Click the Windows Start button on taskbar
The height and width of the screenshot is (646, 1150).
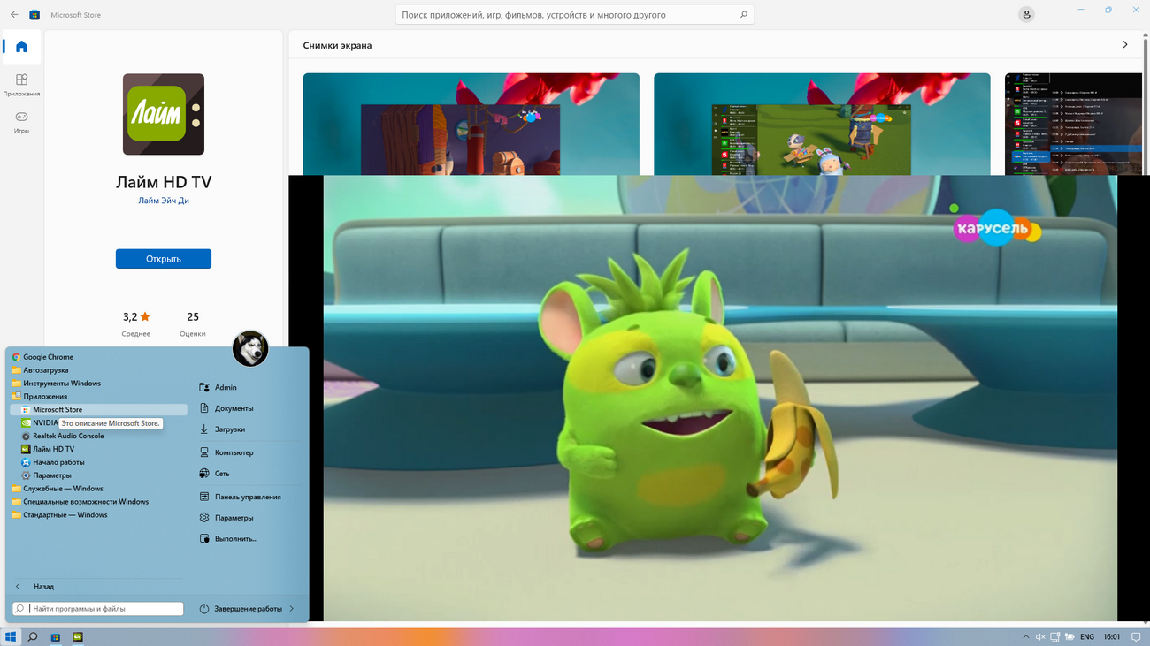tap(11, 636)
